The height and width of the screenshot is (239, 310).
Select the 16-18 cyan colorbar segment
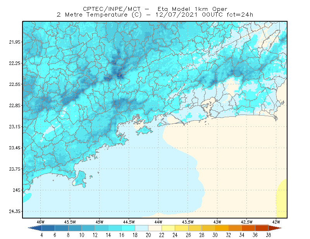tap(128, 228)
